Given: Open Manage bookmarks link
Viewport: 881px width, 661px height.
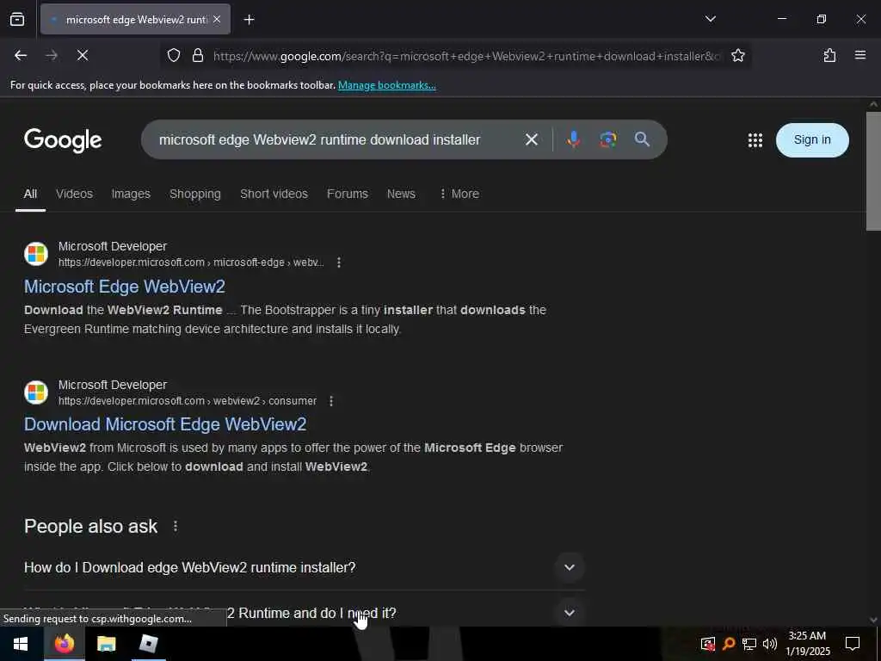Looking at the screenshot, I should pos(386,85).
